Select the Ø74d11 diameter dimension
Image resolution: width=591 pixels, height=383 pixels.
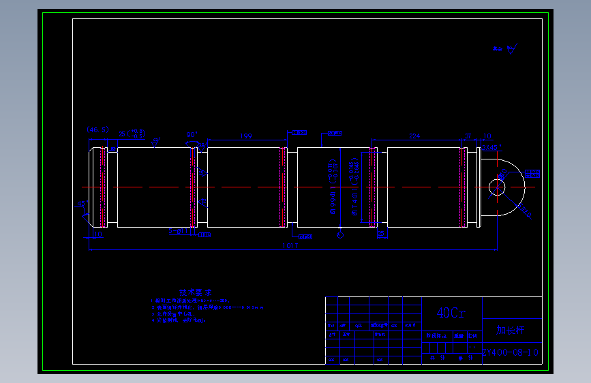coord(354,187)
